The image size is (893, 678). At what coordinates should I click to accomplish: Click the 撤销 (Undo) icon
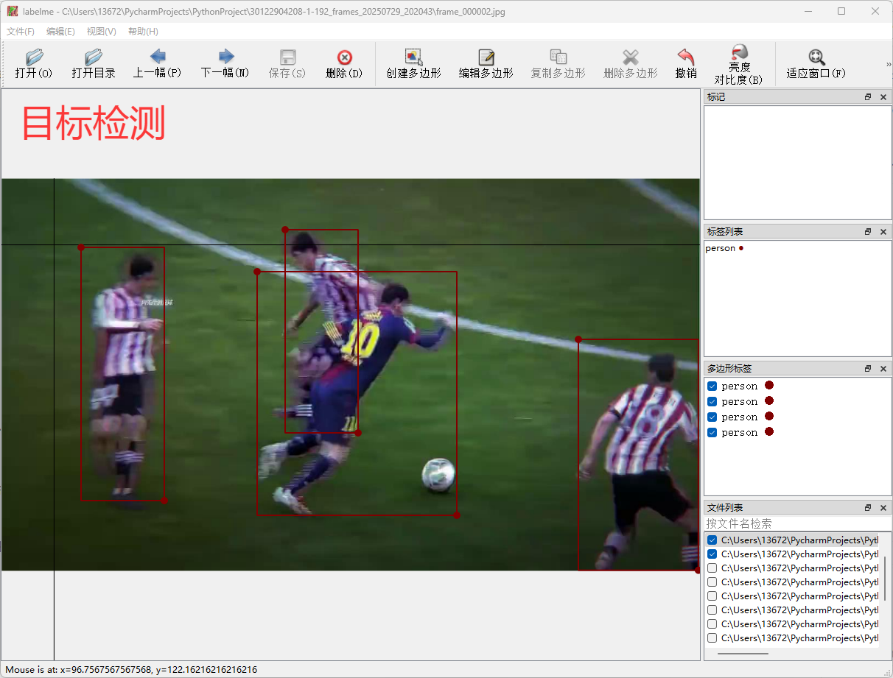click(686, 57)
